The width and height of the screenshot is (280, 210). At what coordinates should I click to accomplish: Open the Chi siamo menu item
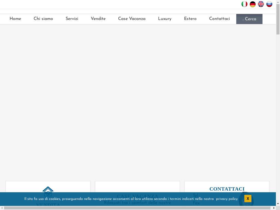[43, 19]
